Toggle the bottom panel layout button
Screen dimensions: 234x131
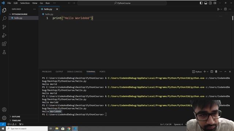coord(205,3)
